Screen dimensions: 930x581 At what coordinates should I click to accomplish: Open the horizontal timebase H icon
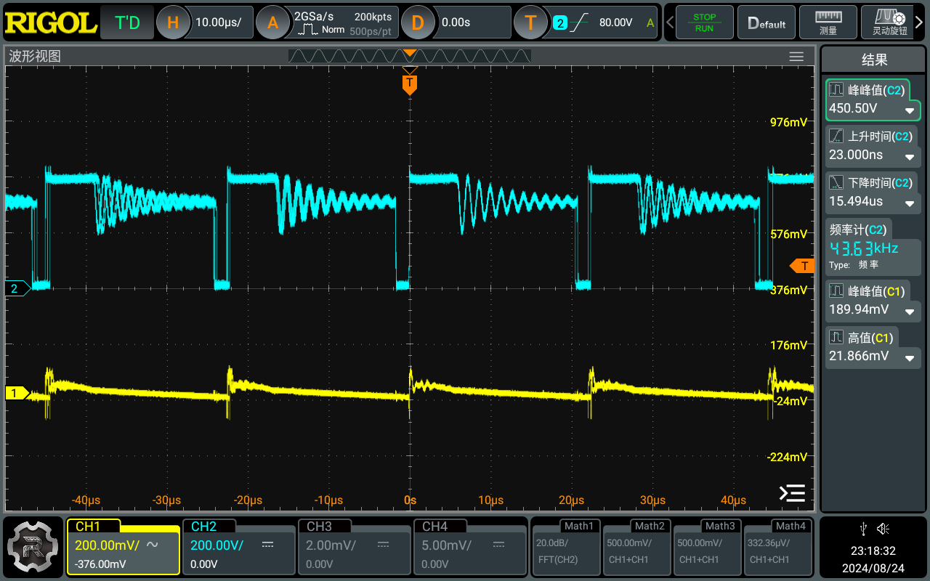[x=173, y=23]
